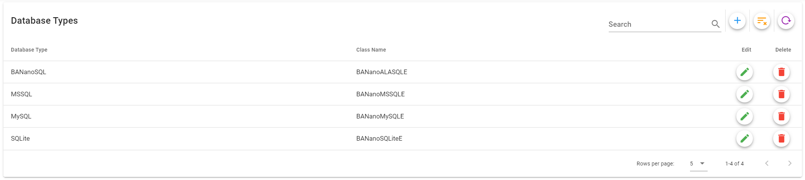Select the SQLite row text
Image resolution: width=805 pixels, height=180 pixels.
(x=20, y=138)
